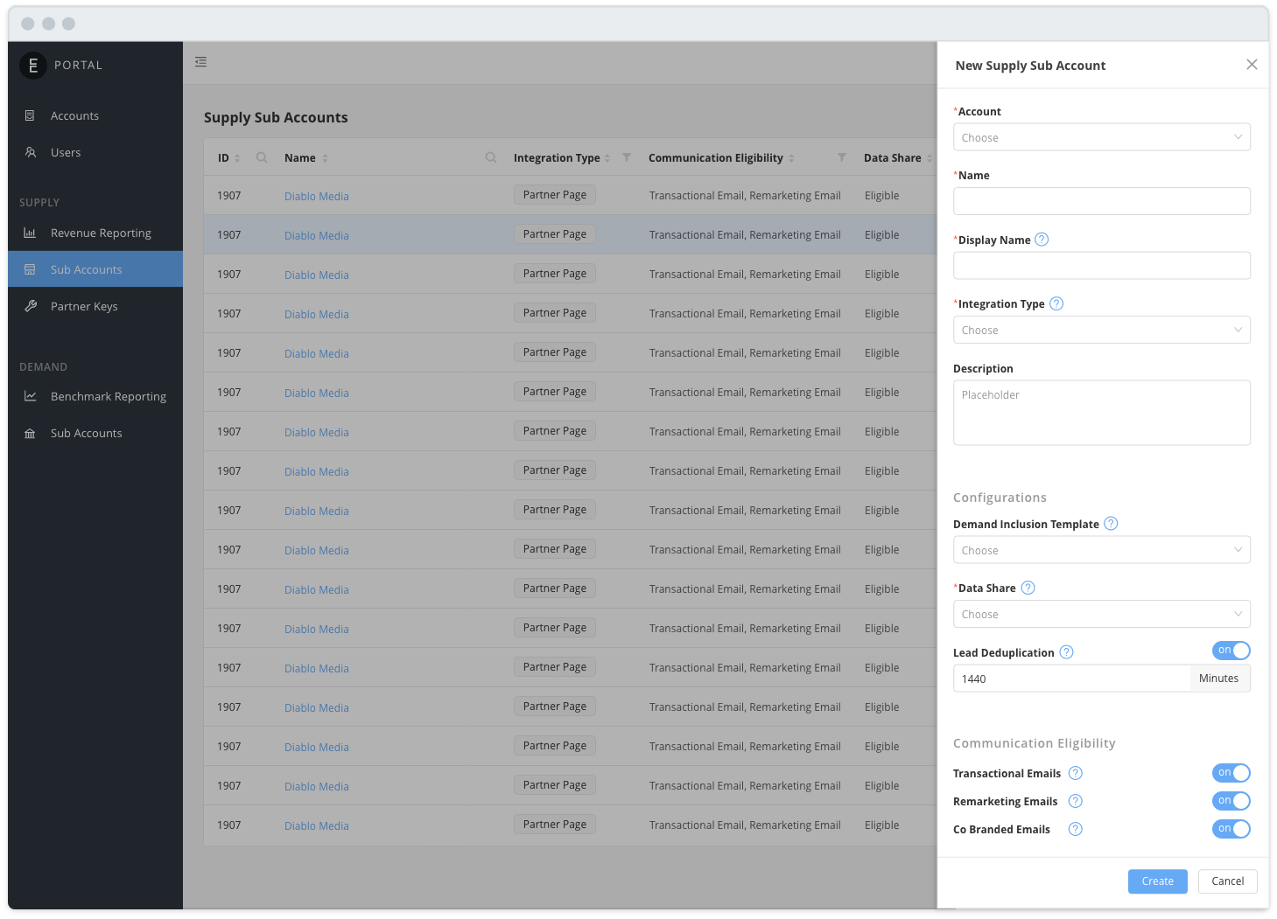The height and width of the screenshot is (919, 1277).
Task: Open the Data Share dropdown in form
Action: 1102,614
